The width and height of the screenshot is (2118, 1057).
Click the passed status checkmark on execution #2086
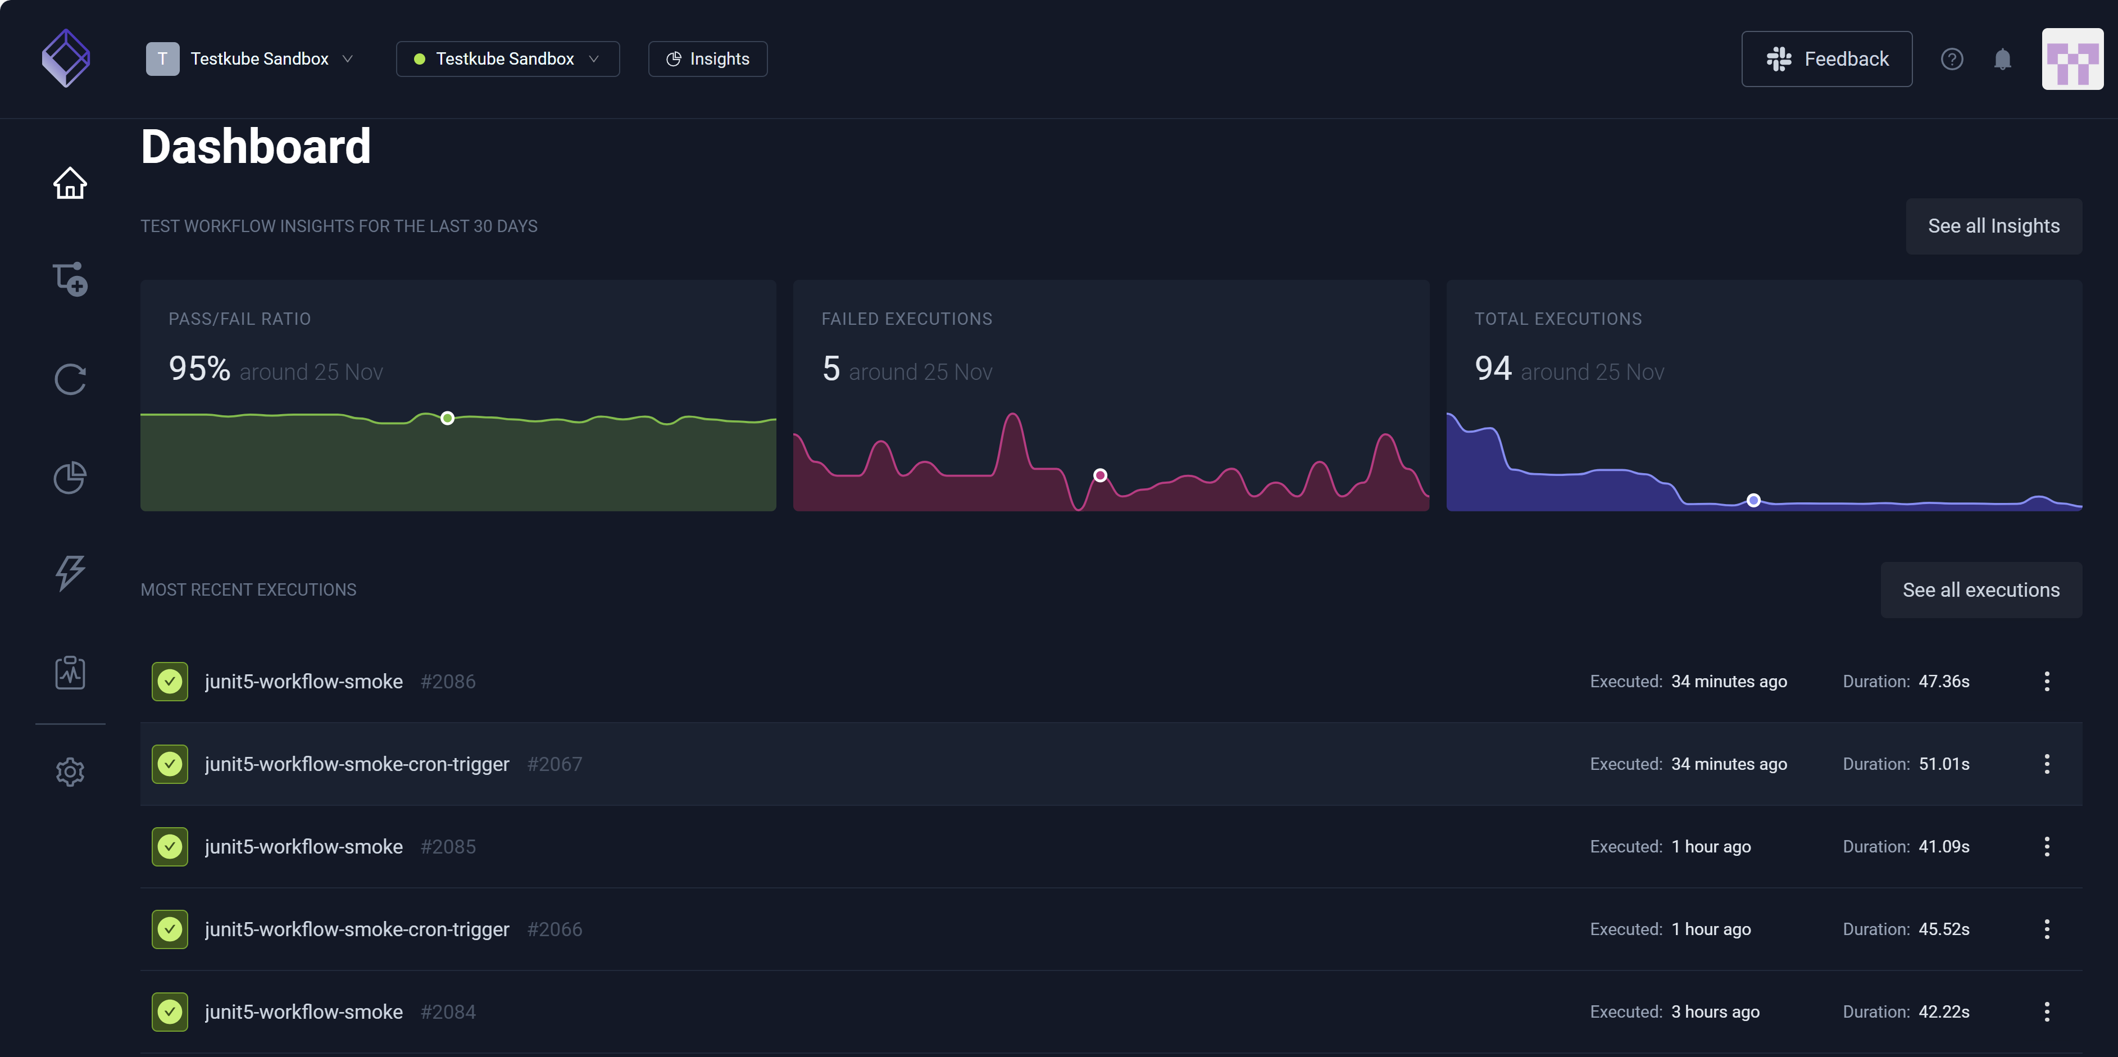(169, 681)
